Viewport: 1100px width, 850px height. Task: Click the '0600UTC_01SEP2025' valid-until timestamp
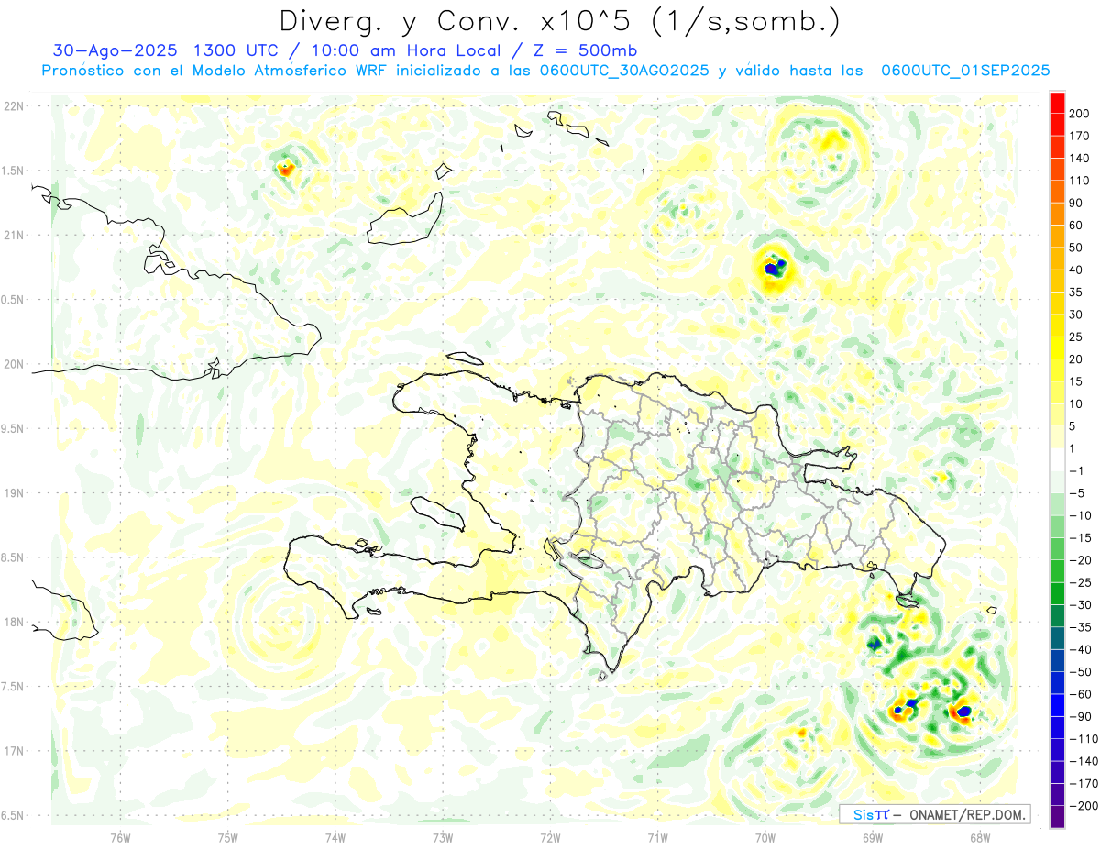(965, 71)
